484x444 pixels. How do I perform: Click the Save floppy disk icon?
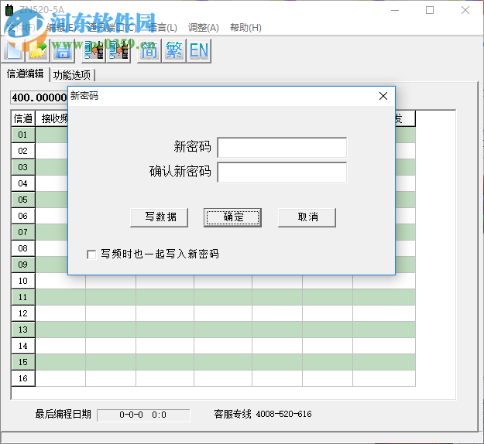tap(63, 50)
